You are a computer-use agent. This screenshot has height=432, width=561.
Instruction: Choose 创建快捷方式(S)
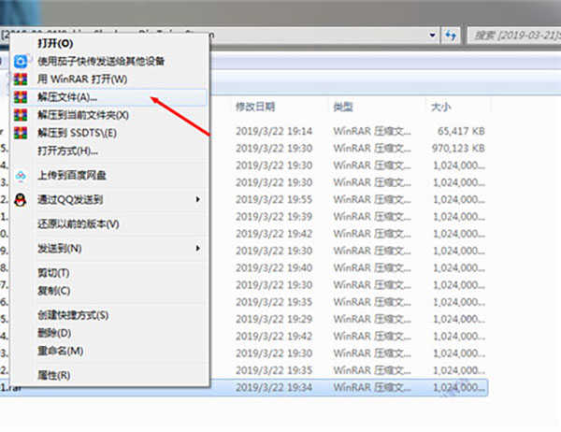coord(73,315)
